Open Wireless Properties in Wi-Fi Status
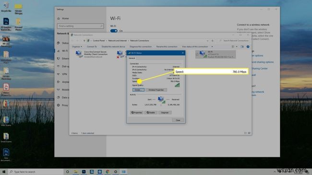This screenshot has height=175, width=312. (x=156, y=90)
